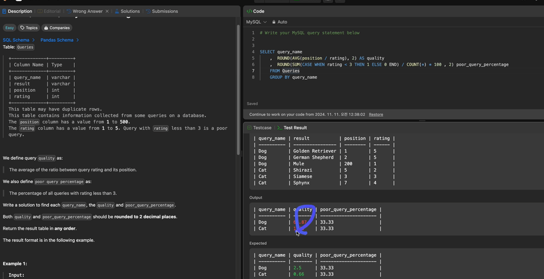Click the Companies lock icon
The image size is (544, 279).
coord(46,28)
